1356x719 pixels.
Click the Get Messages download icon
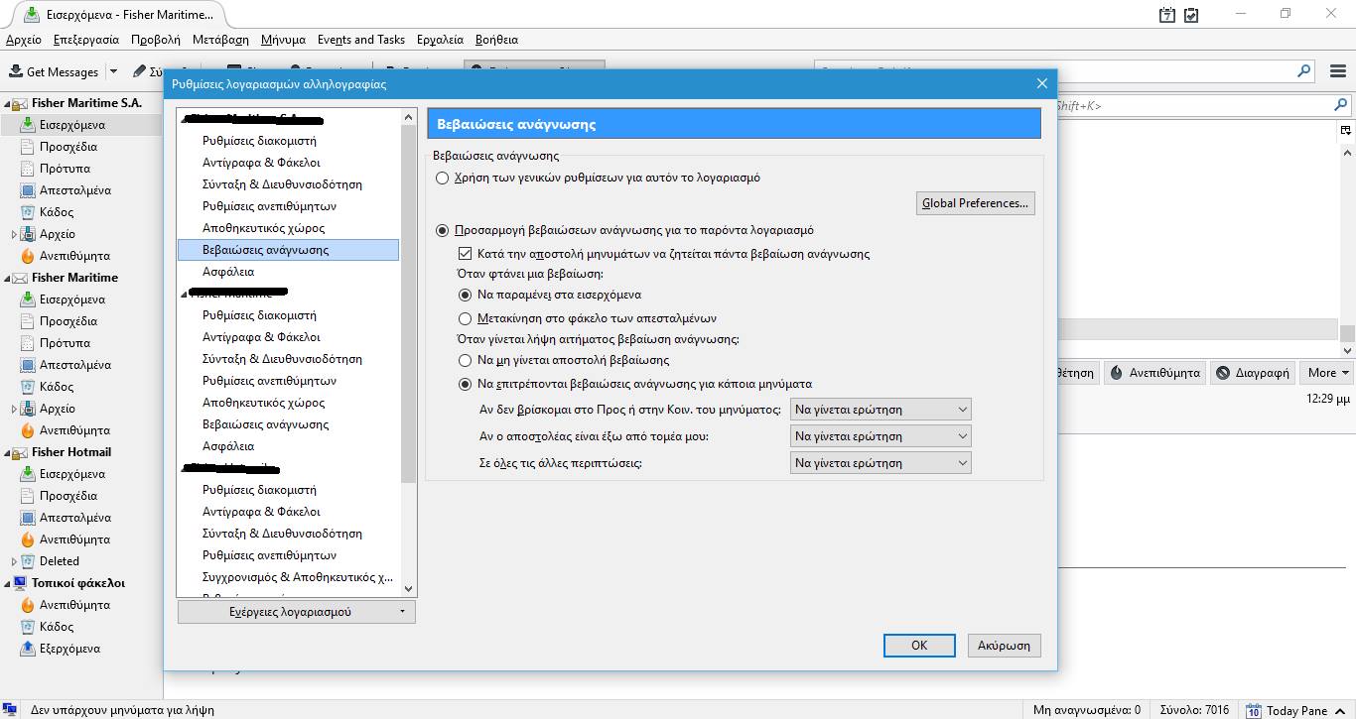pyautogui.click(x=16, y=71)
